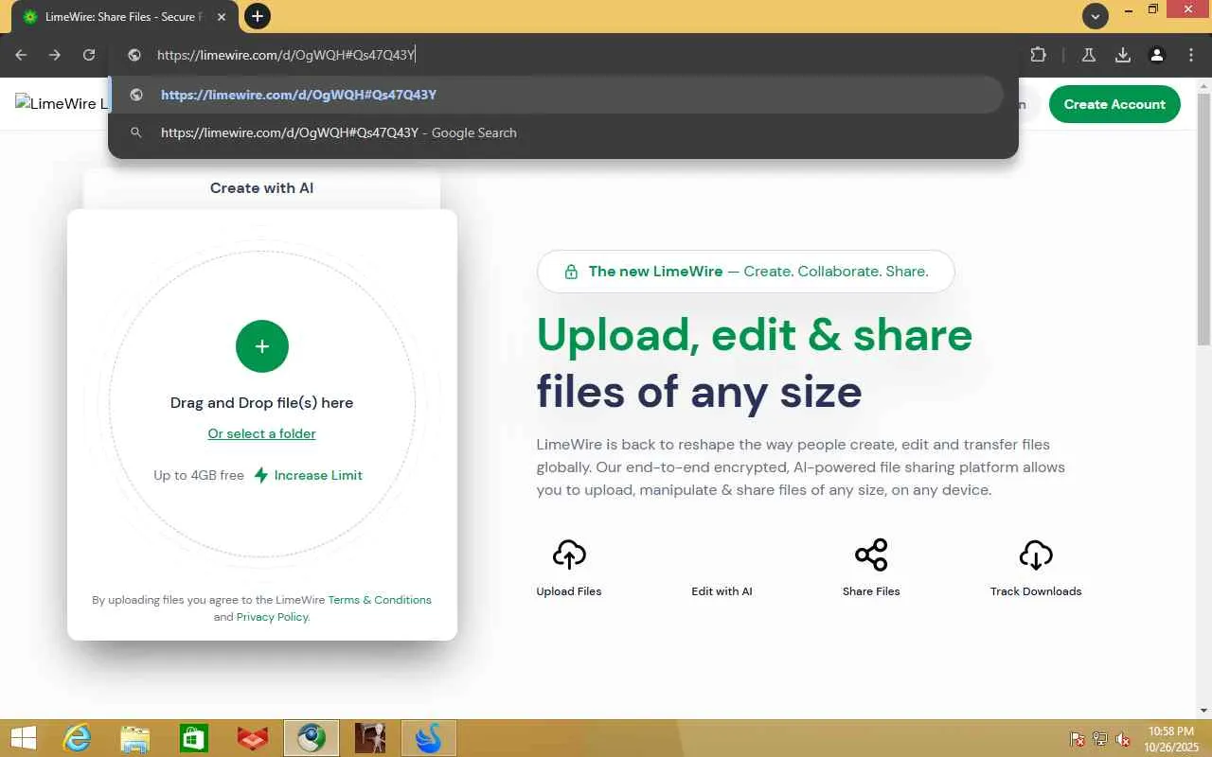Click the Up to 4GB free text
Image resolution: width=1212 pixels, height=757 pixels.
[199, 475]
